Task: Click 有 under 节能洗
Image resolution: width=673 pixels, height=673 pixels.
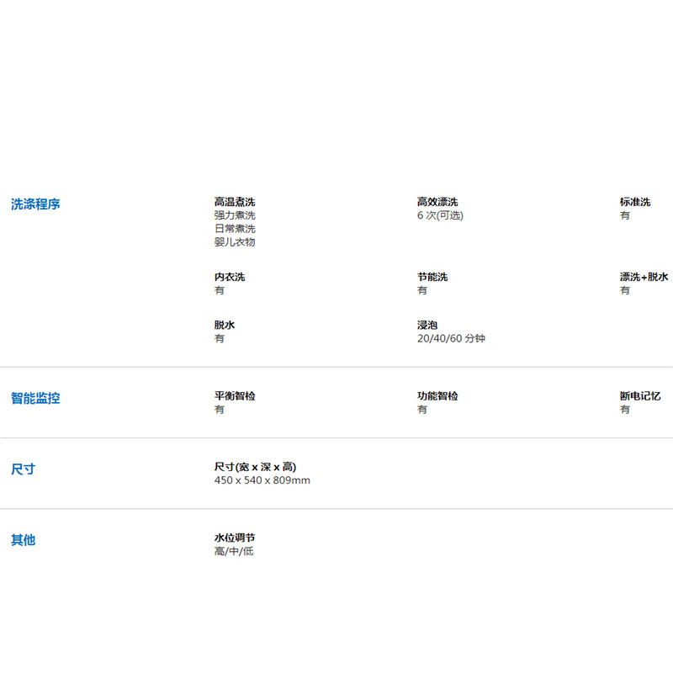Action: (x=422, y=290)
